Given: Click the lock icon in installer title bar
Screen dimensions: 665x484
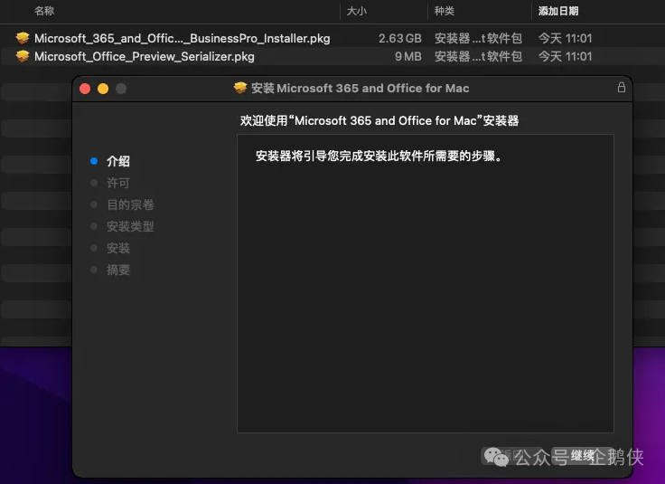Looking at the screenshot, I should click(622, 88).
